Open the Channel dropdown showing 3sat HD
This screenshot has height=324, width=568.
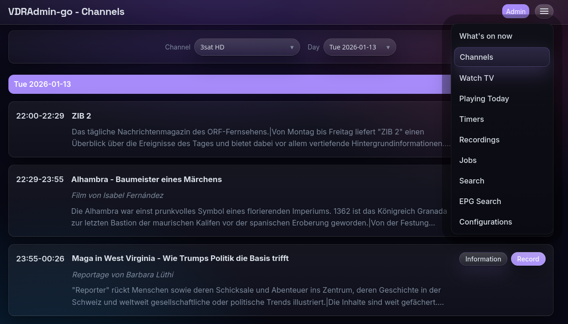[246, 47]
